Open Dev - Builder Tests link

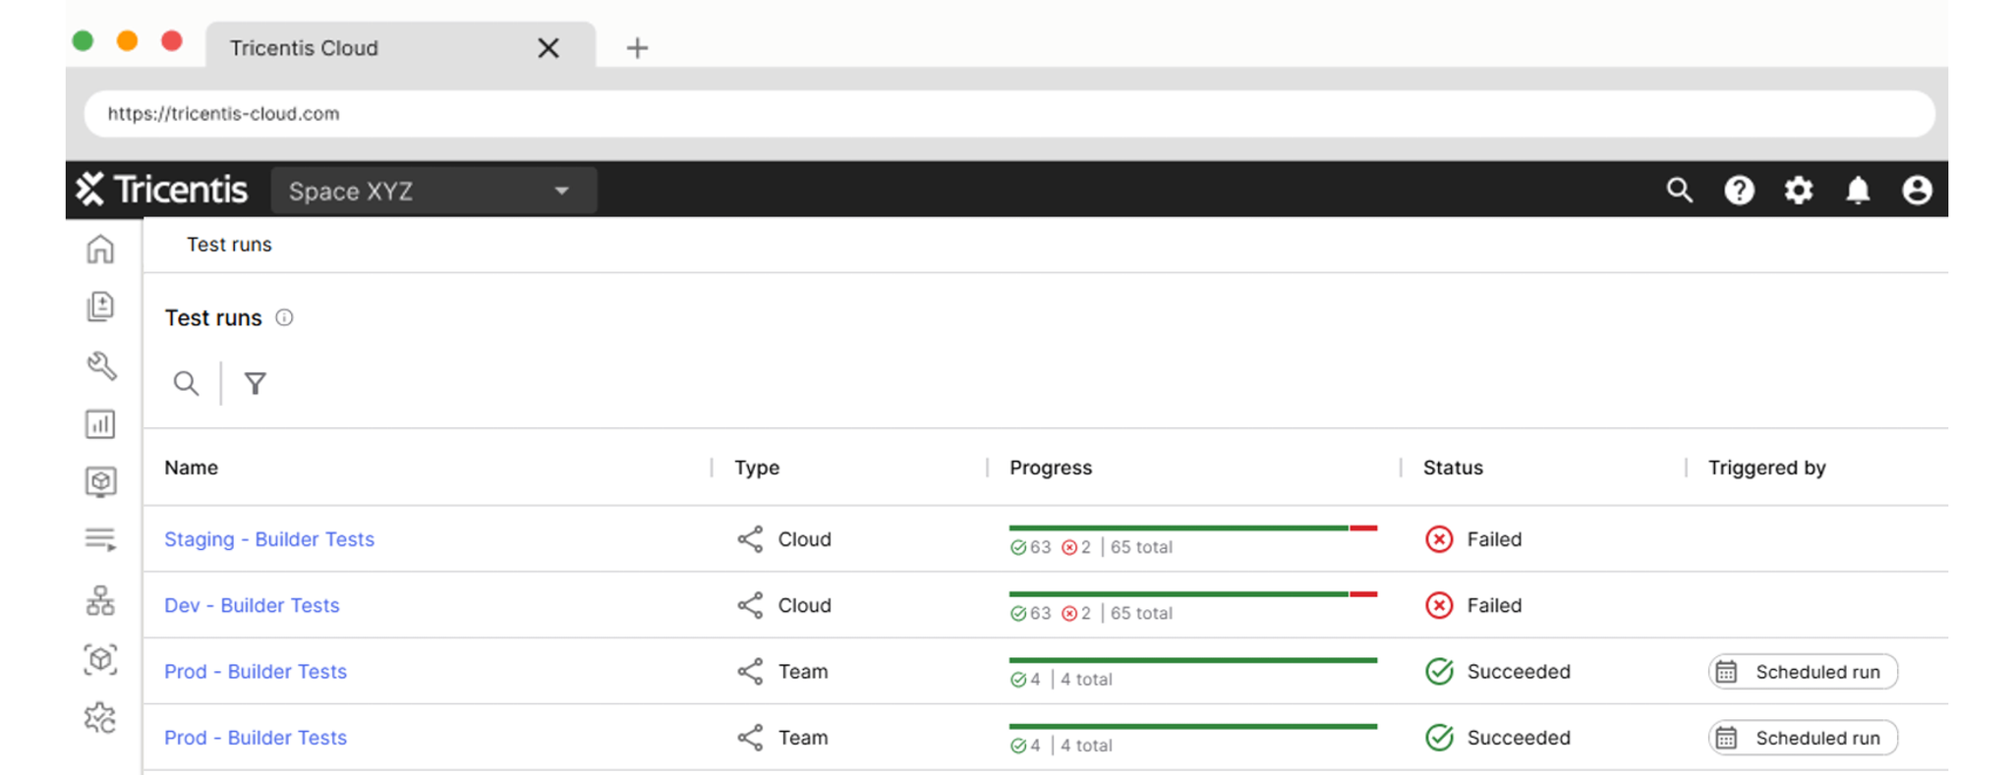252,605
